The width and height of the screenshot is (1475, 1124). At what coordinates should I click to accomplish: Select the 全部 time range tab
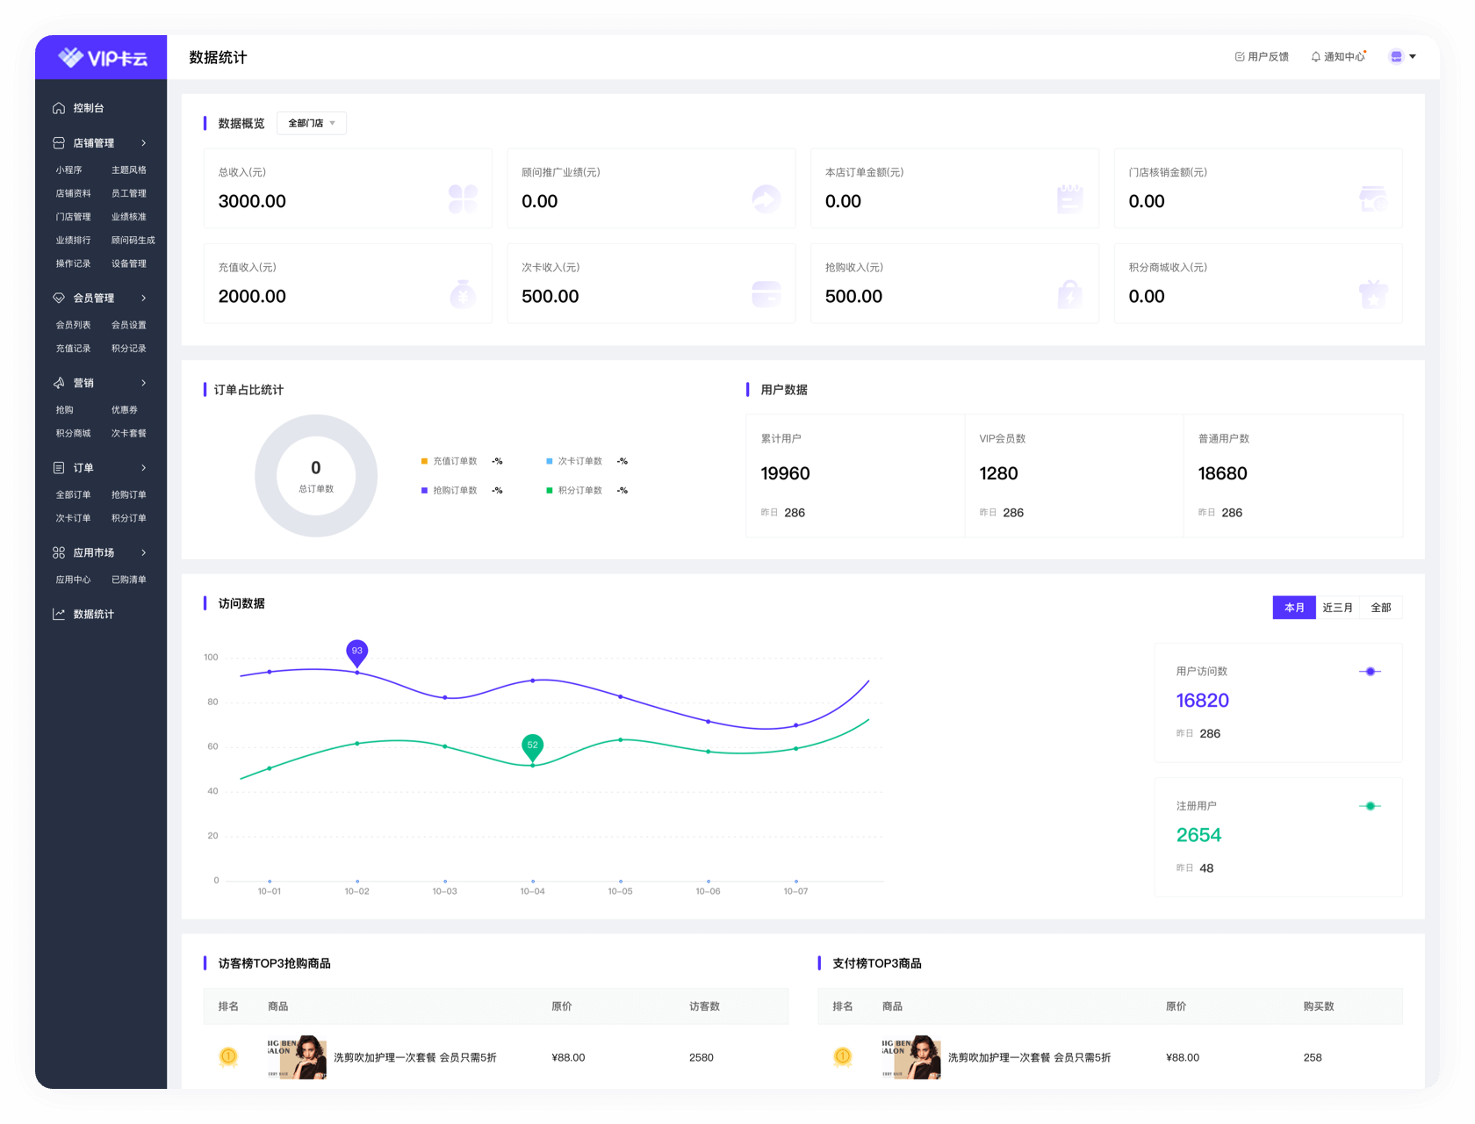[1381, 608]
